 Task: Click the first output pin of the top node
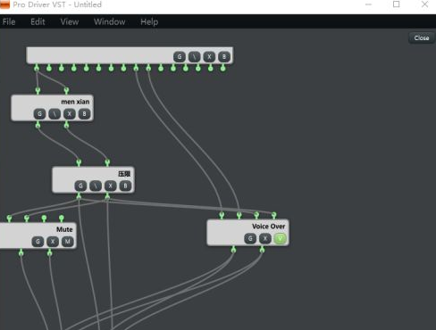click(37, 68)
